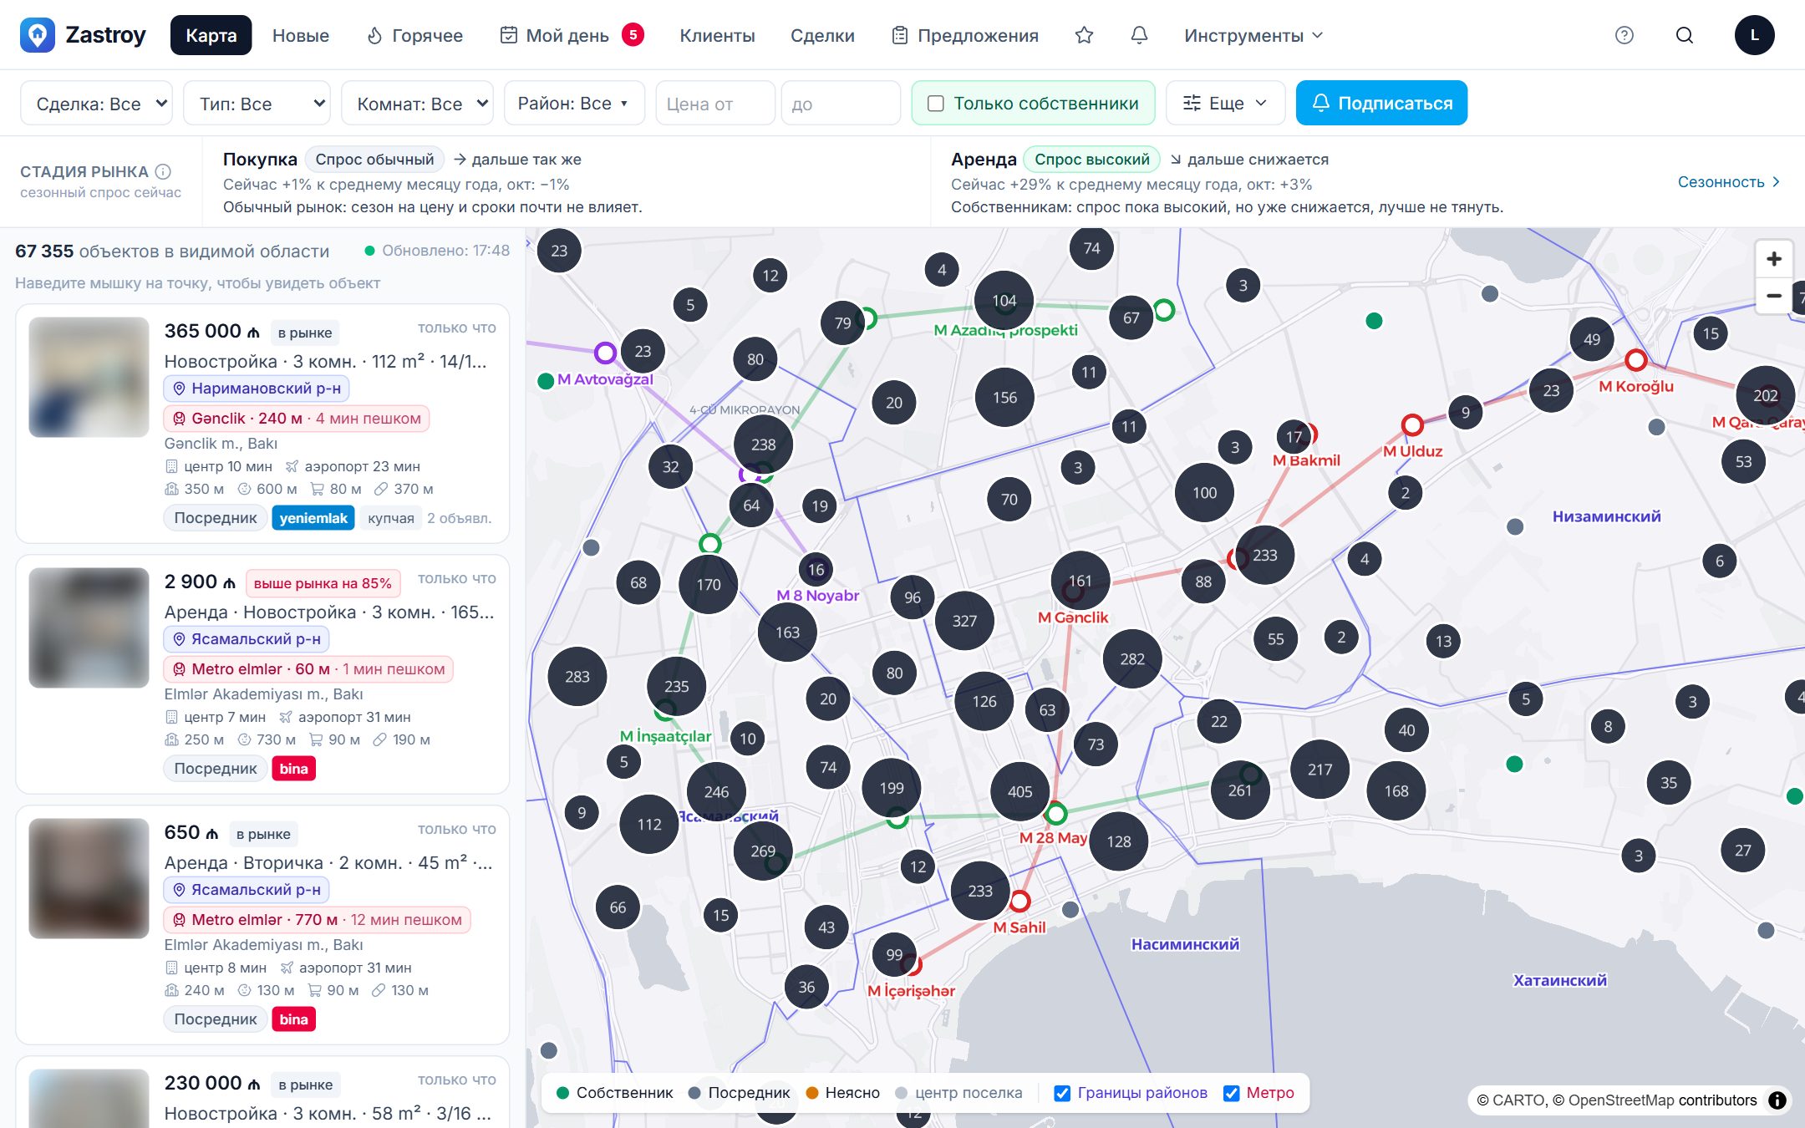Open map attribution info icon
This screenshot has width=1805, height=1128.
click(1777, 1100)
